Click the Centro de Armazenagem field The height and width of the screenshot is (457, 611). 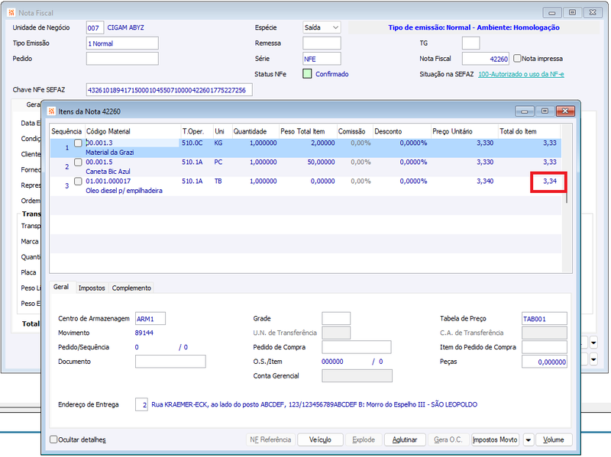(150, 319)
